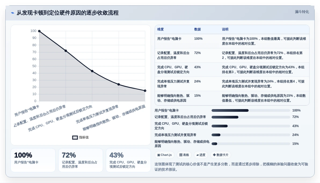Click the 数据 column header
Viewport: 320px width, 183px height.
(x=197, y=29)
